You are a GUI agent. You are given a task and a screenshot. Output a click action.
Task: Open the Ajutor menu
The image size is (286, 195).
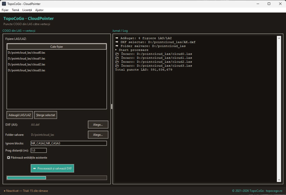point(39,10)
